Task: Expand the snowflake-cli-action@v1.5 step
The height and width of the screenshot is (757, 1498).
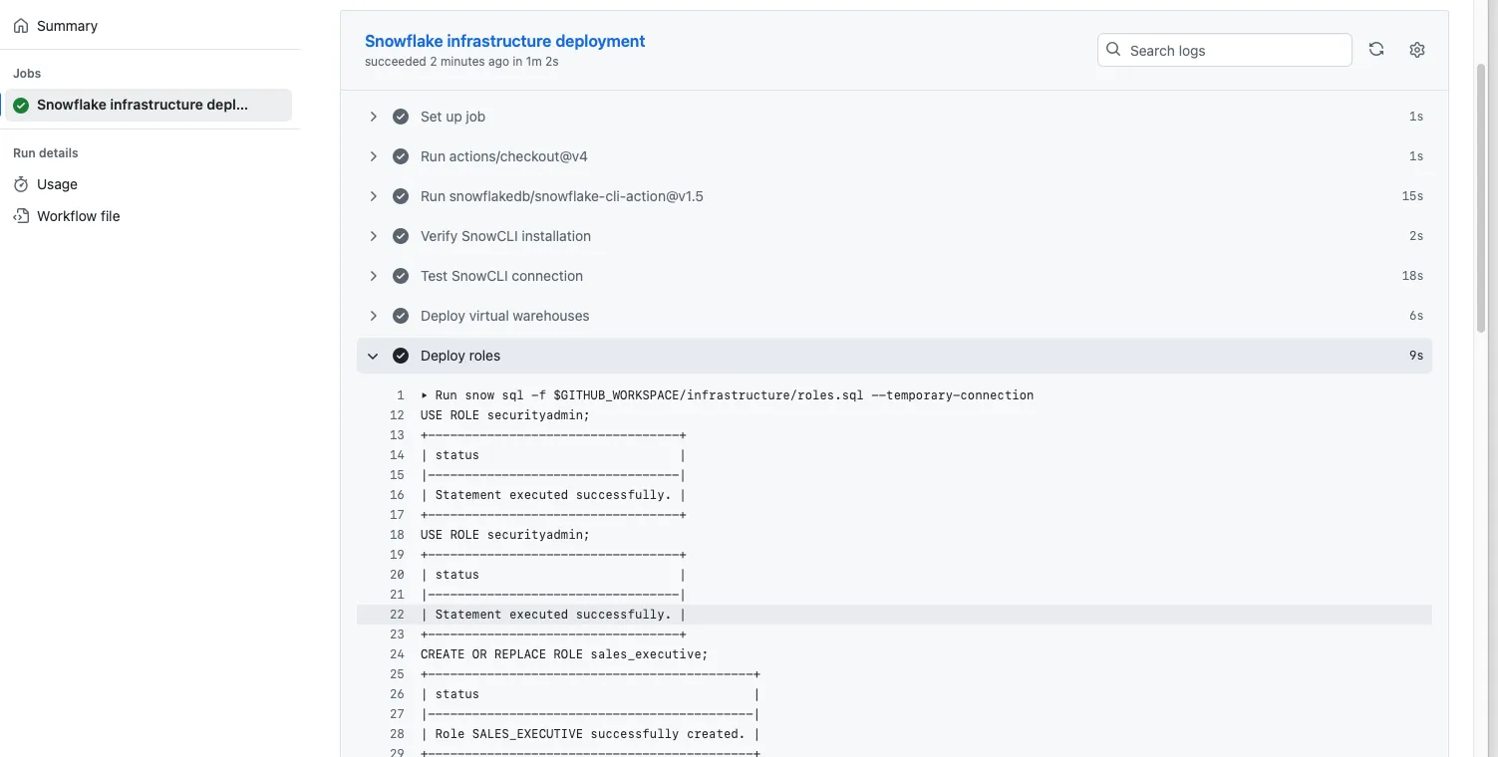Action: click(x=373, y=196)
